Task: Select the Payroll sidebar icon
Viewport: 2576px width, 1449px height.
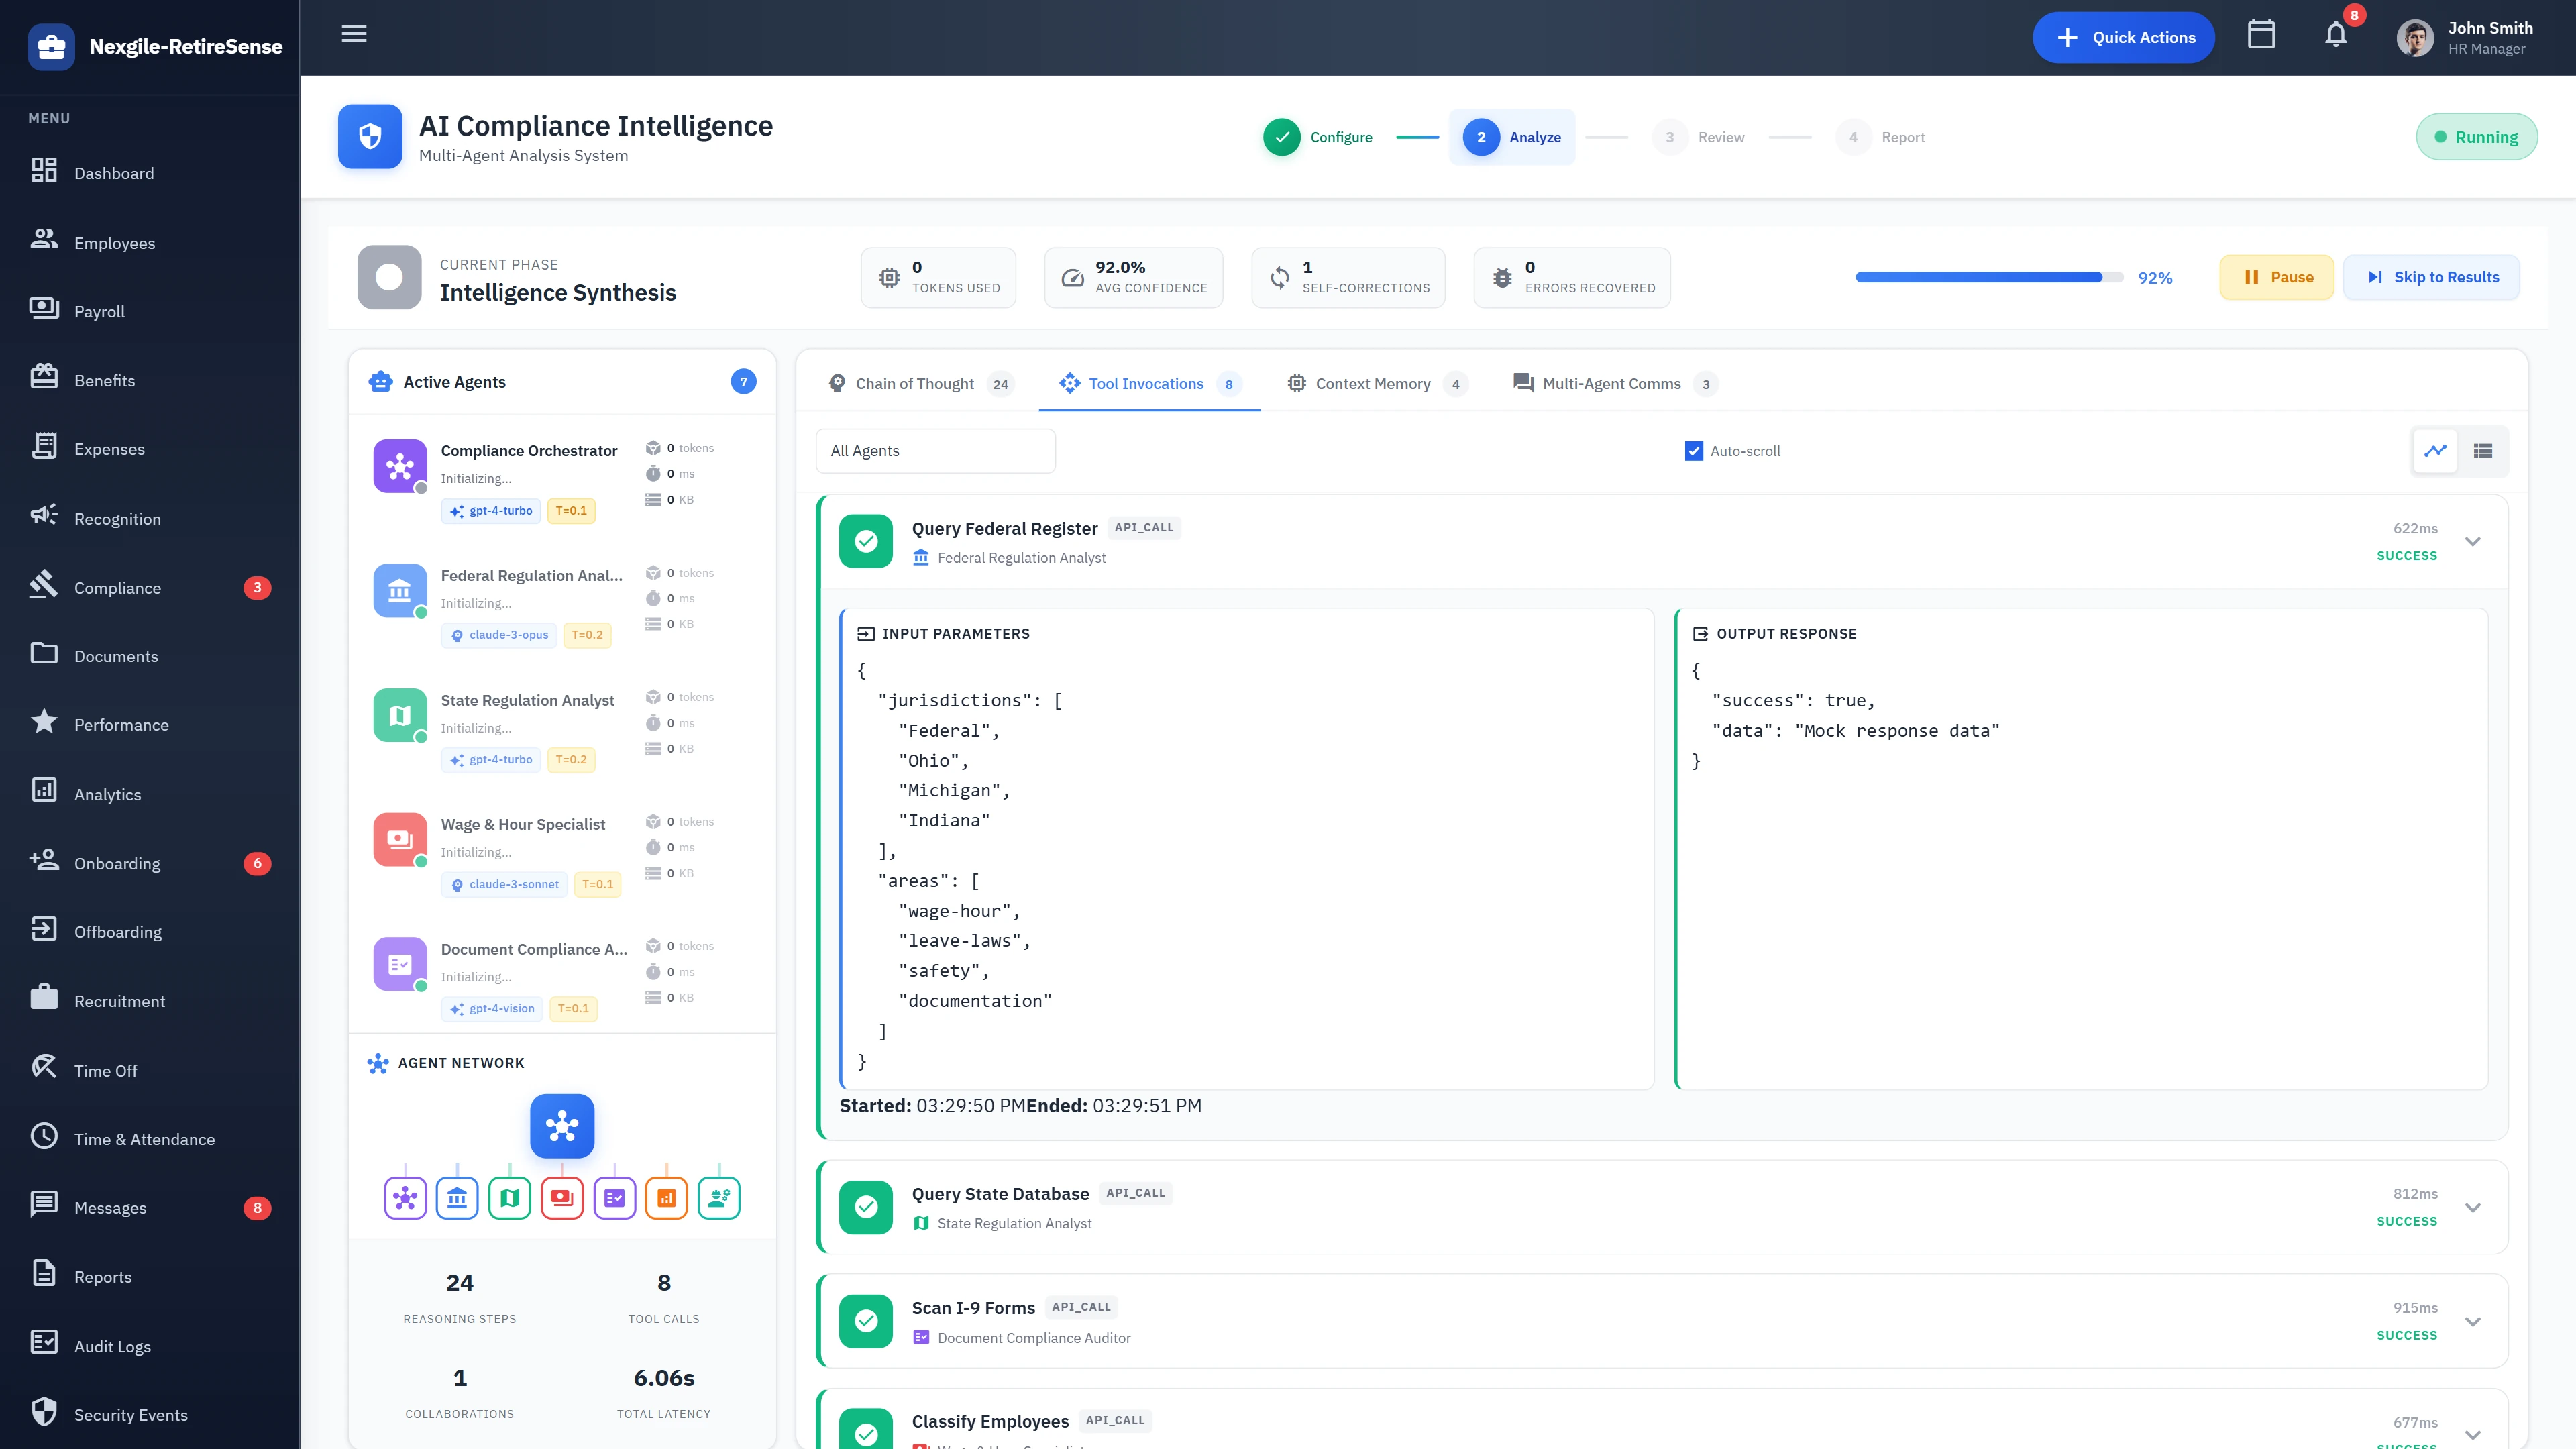Action: click(x=44, y=310)
